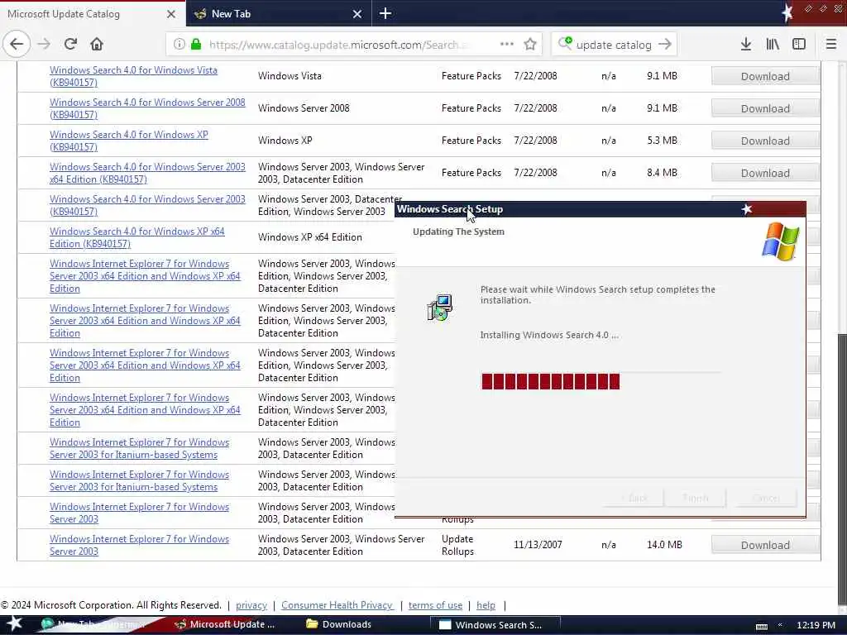Click the Windows logo in setup dialog
The width and height of the screenshot is (847, 635).
point(781,241)
